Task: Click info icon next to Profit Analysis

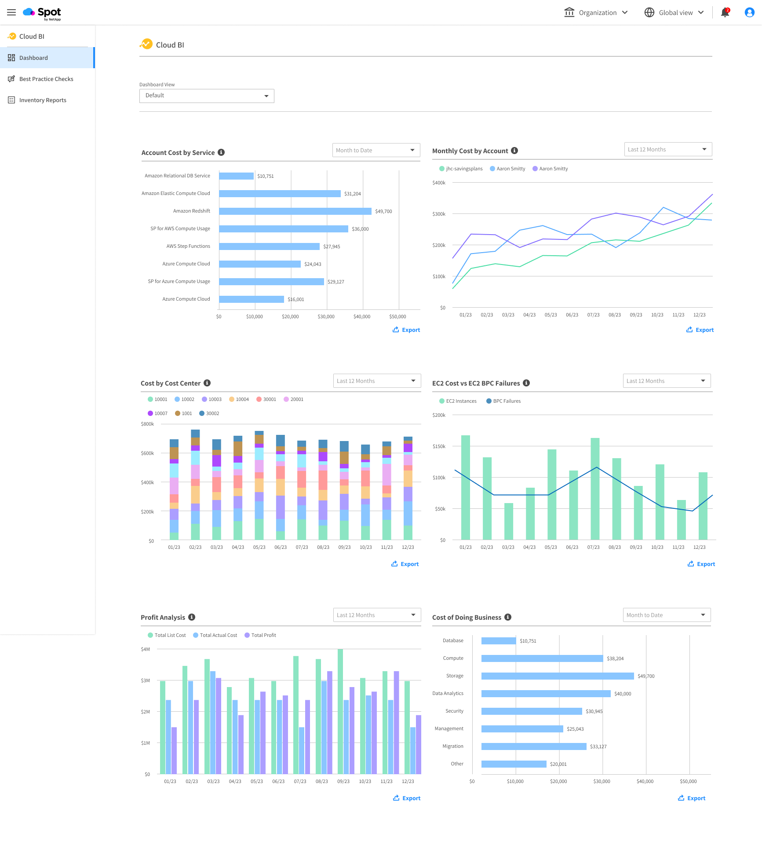Action: point(192,617)
